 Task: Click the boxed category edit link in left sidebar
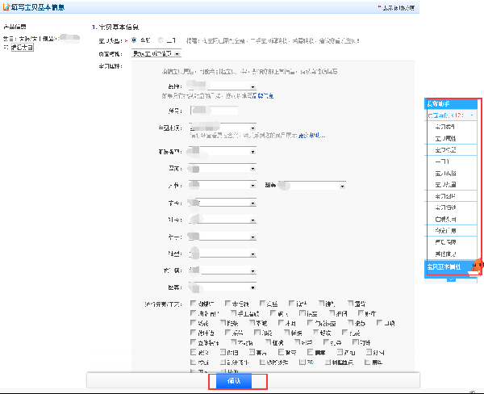click(x=20, y=48)
